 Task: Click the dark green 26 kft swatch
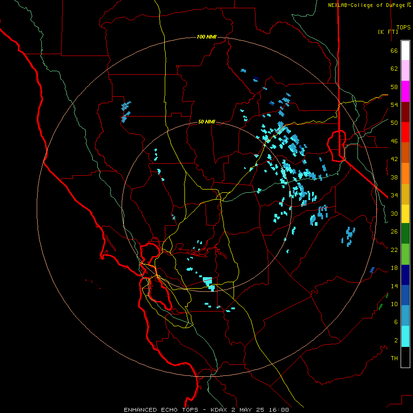pos(405,234)
